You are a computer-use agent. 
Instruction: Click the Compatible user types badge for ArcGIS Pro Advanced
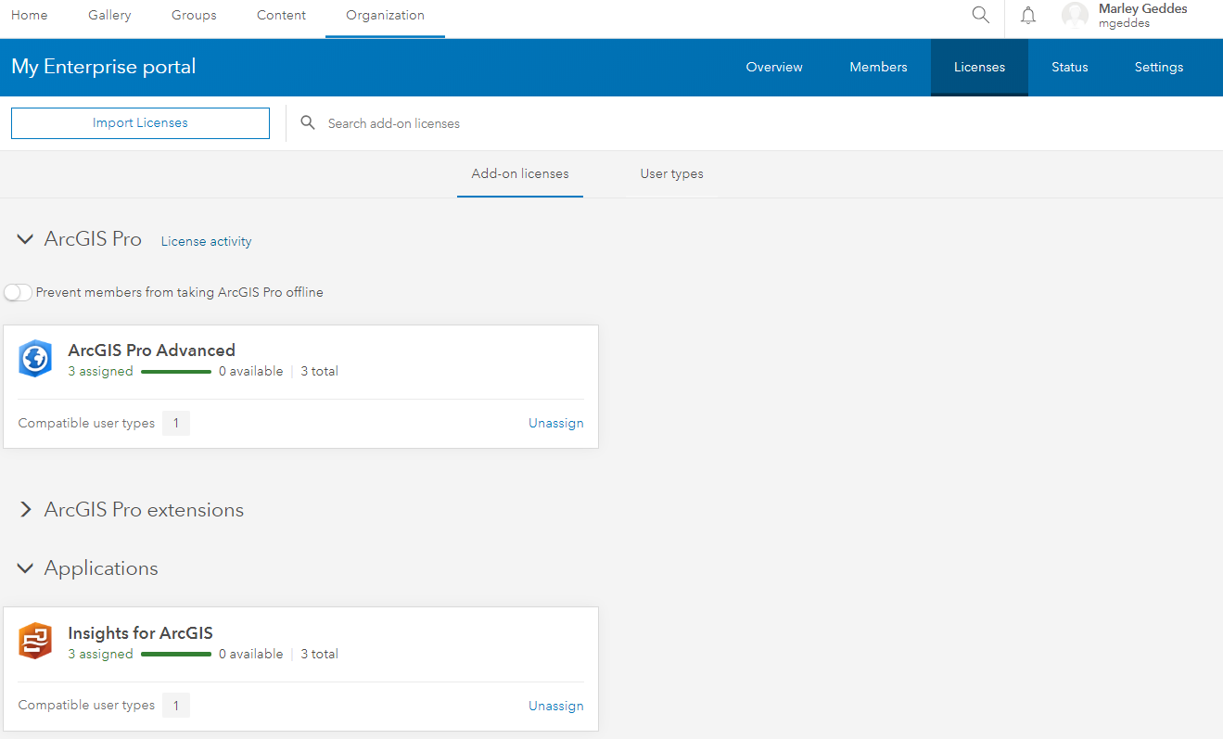(x=175, y=423)
